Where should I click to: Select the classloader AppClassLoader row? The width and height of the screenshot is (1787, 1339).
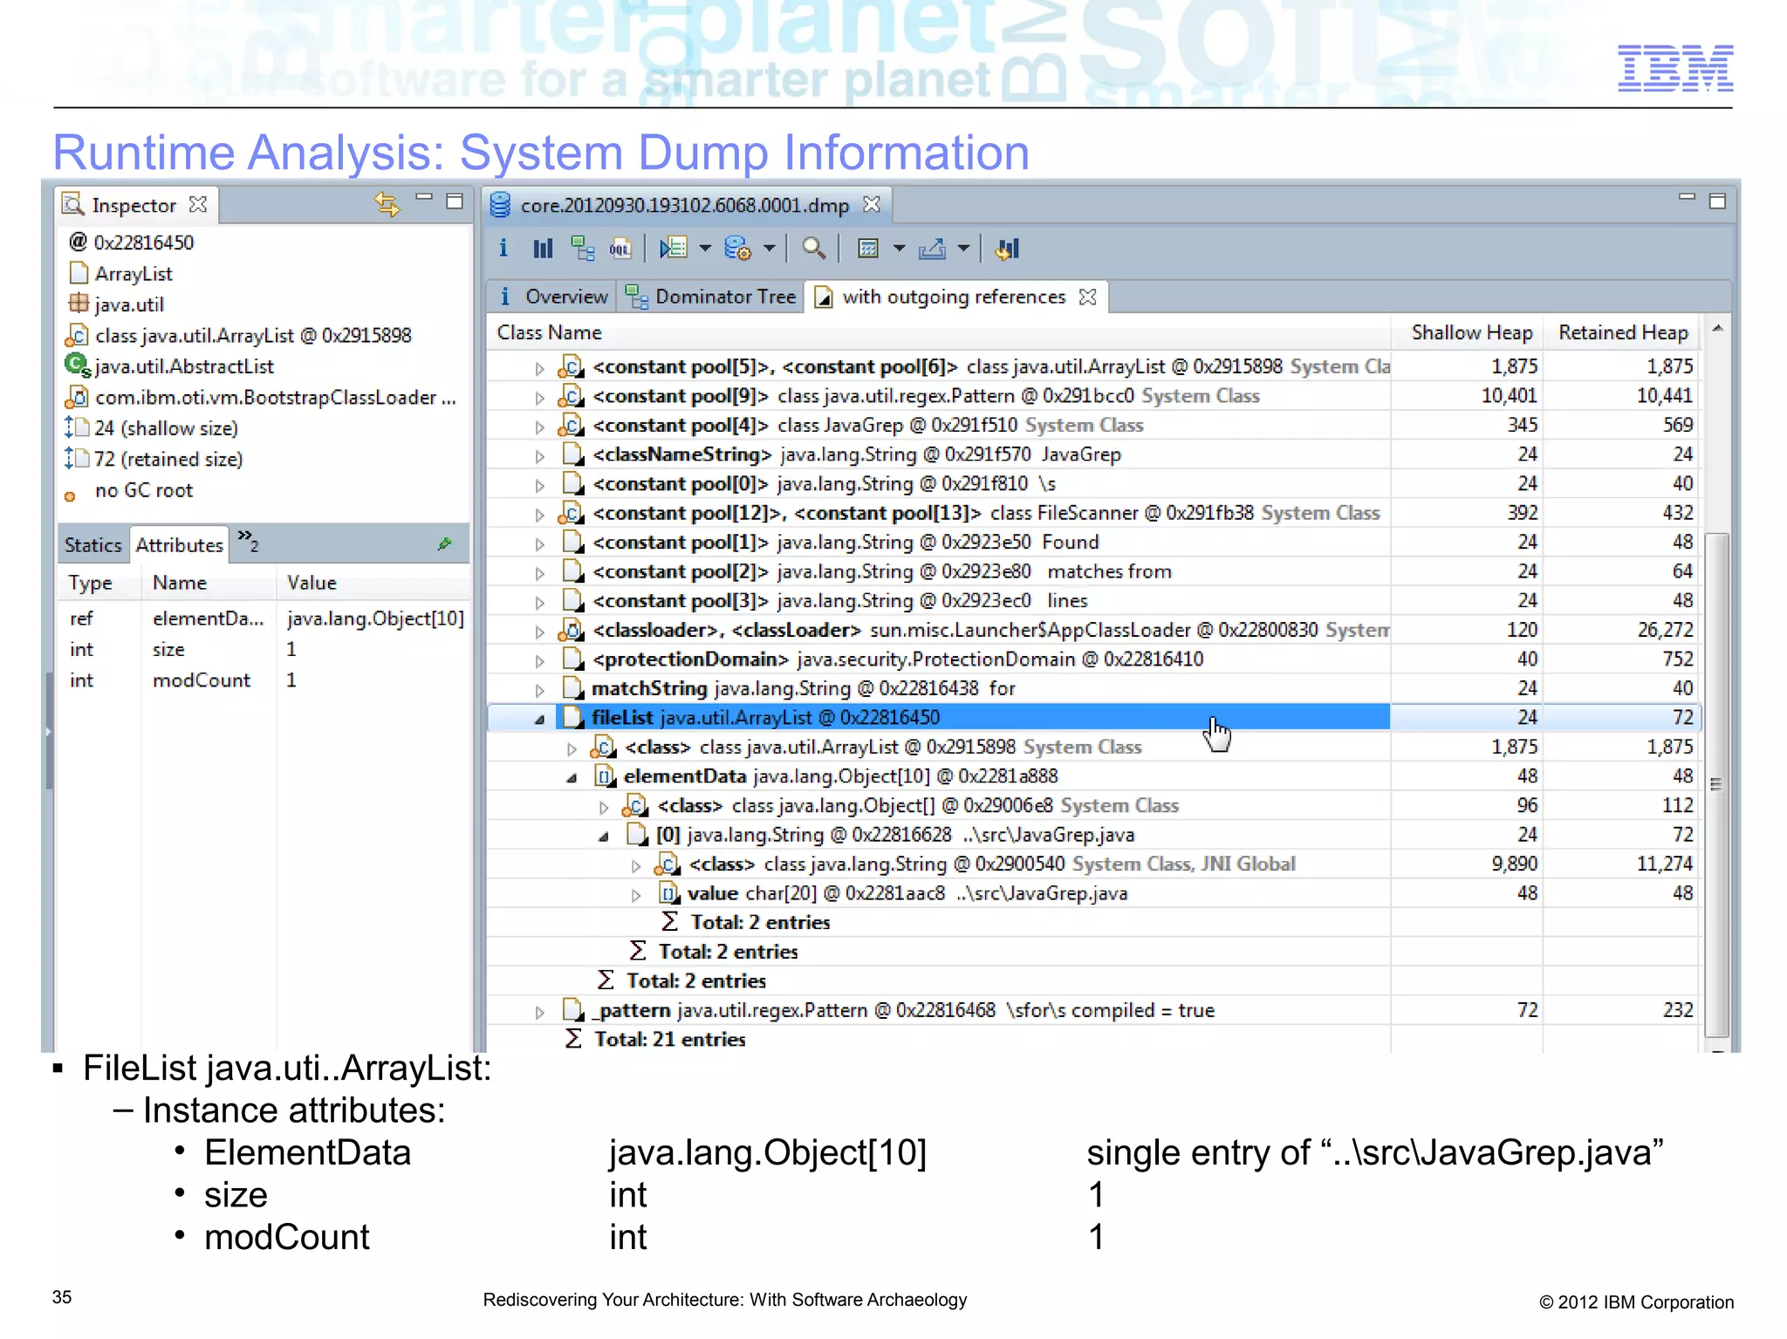point(1095,630)
